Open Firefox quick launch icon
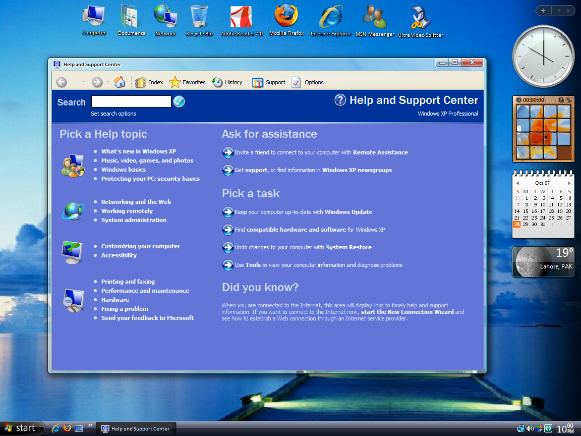581x436 pixels. click(x=67, y=428)
